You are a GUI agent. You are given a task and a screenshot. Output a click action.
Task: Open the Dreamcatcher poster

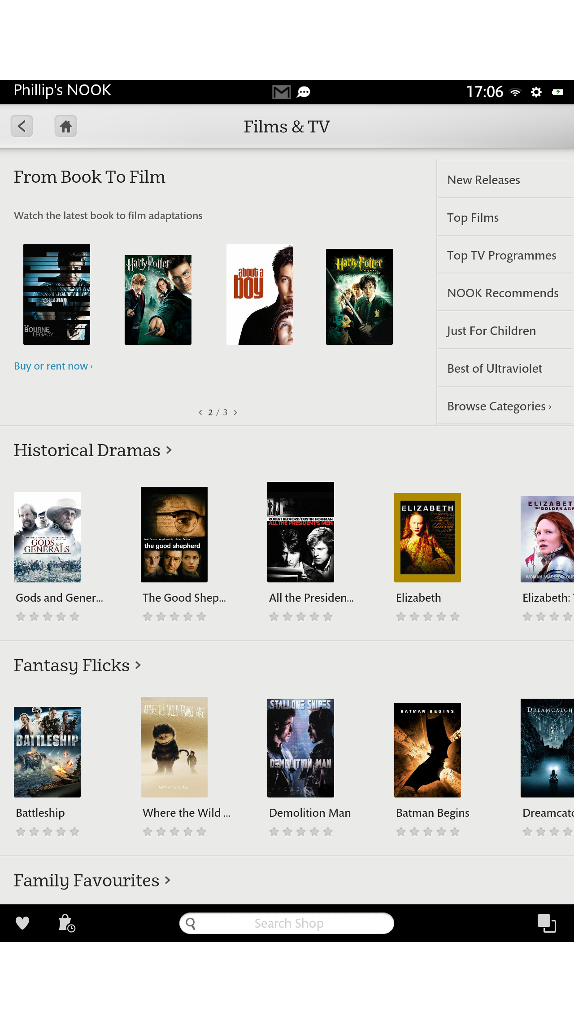[547, 748]
